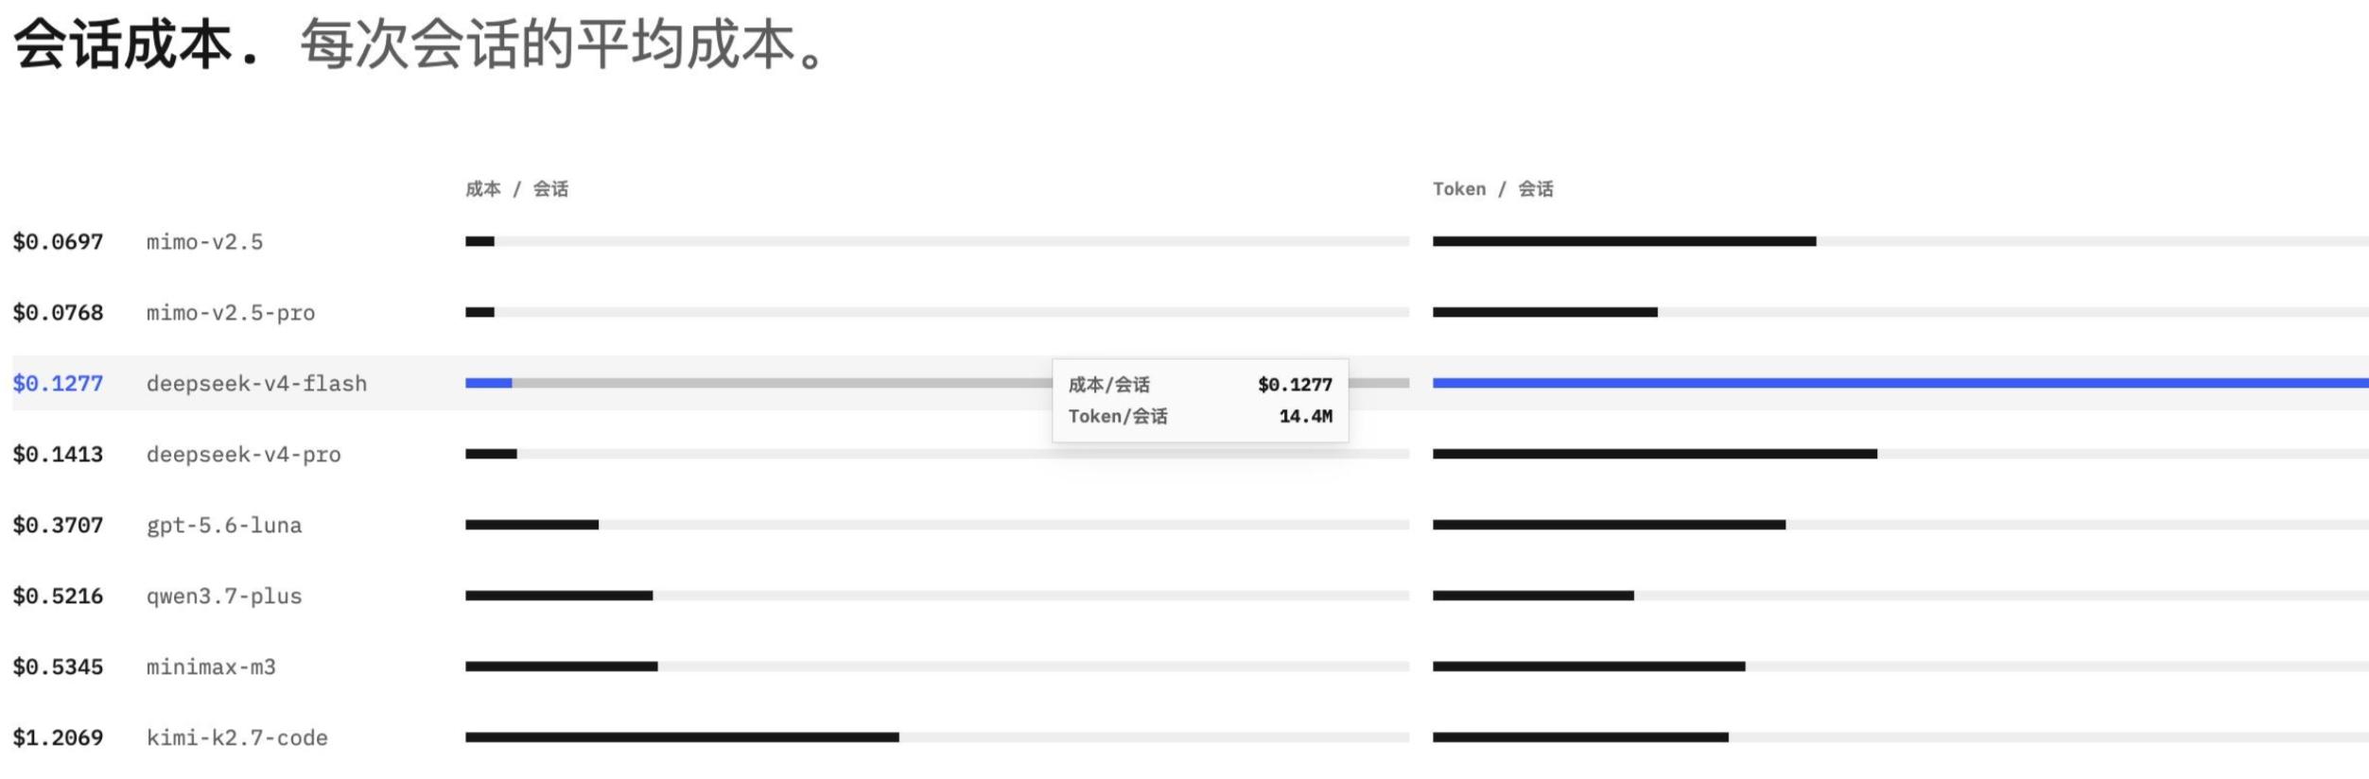Click the Token / 会话 column header
2369x779 pixels.
tap(1492, 189)
